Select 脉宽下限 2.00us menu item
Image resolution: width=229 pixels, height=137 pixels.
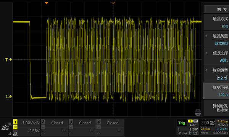tap(216, 91)
